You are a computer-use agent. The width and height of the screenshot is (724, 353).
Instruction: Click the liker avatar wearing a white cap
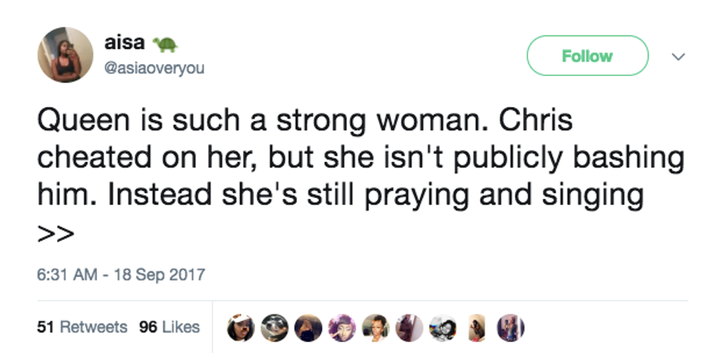pos(241,327)
